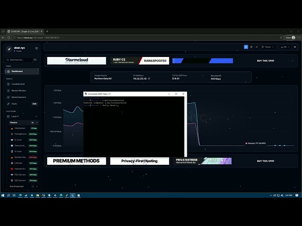
Task: Click the grid layout icon in header
Action: [257, 47]
